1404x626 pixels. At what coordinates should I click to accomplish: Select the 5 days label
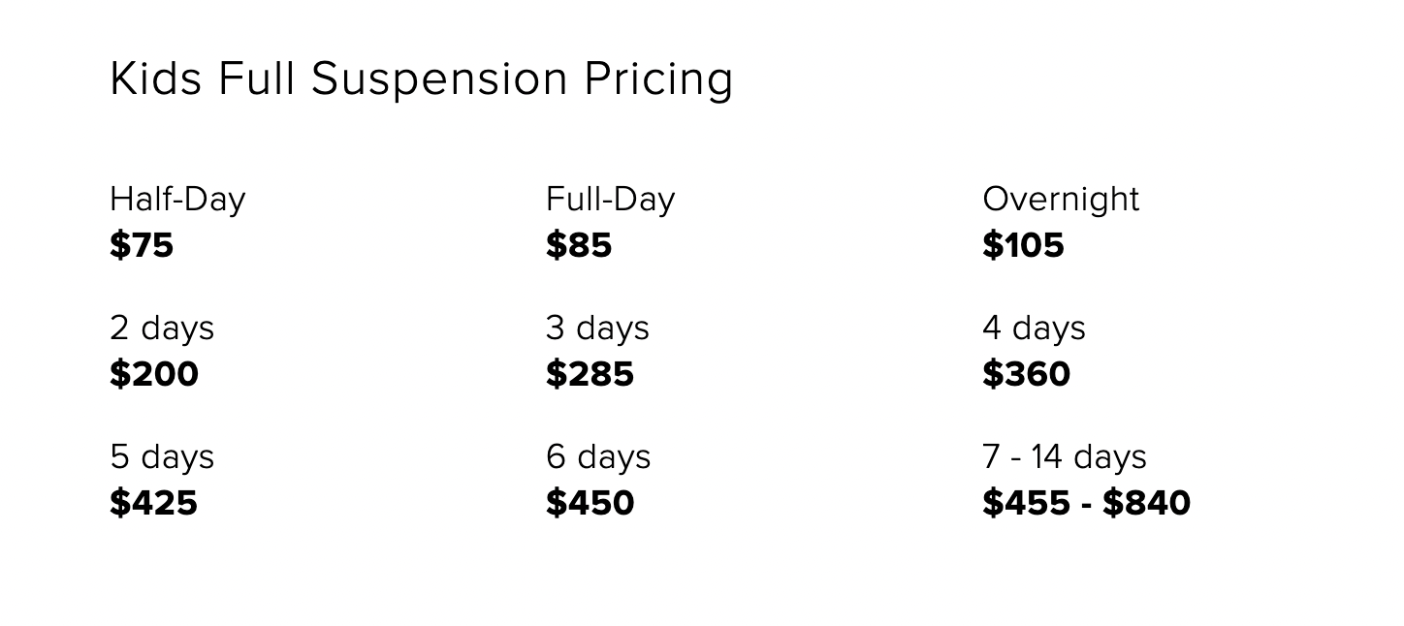pos(162,457)
